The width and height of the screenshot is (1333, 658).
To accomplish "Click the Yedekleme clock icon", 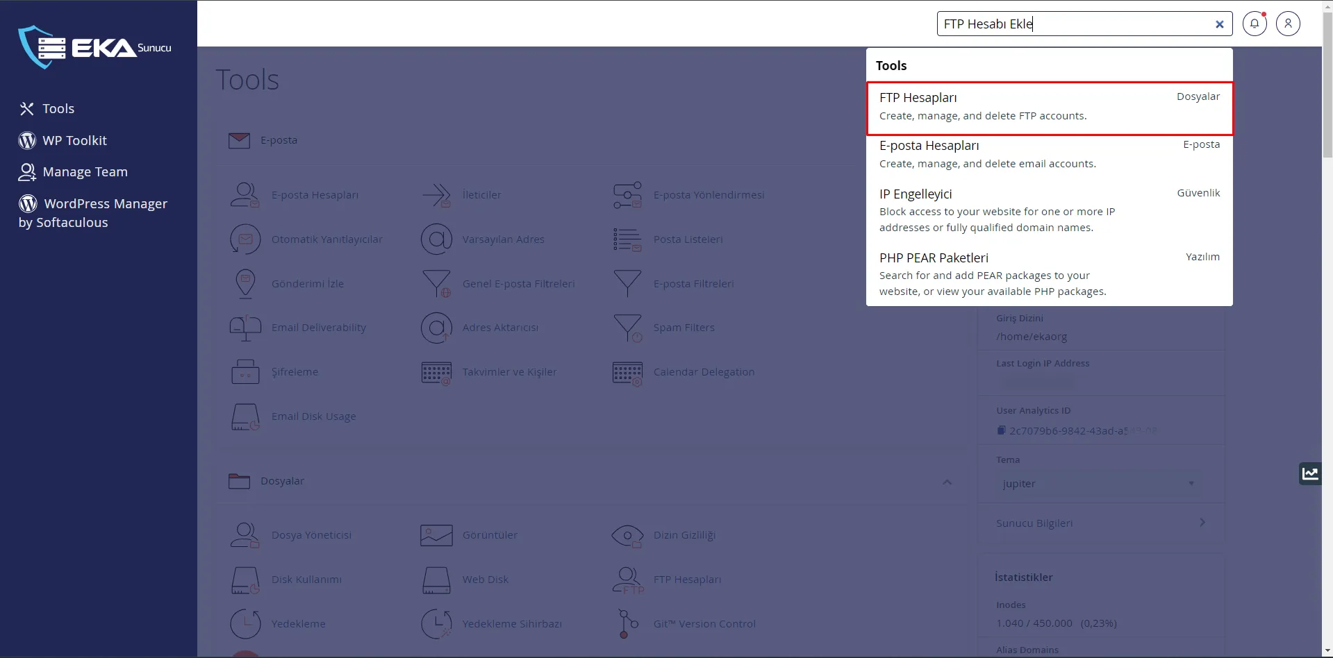I will coord(245,623).
